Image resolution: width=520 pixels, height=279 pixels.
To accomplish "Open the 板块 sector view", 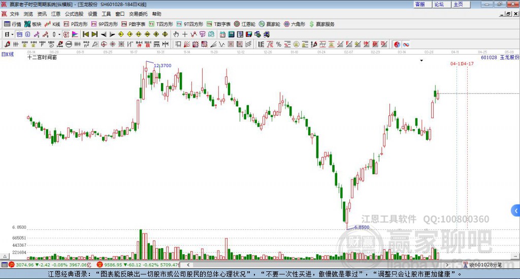I will pos(33,24).
